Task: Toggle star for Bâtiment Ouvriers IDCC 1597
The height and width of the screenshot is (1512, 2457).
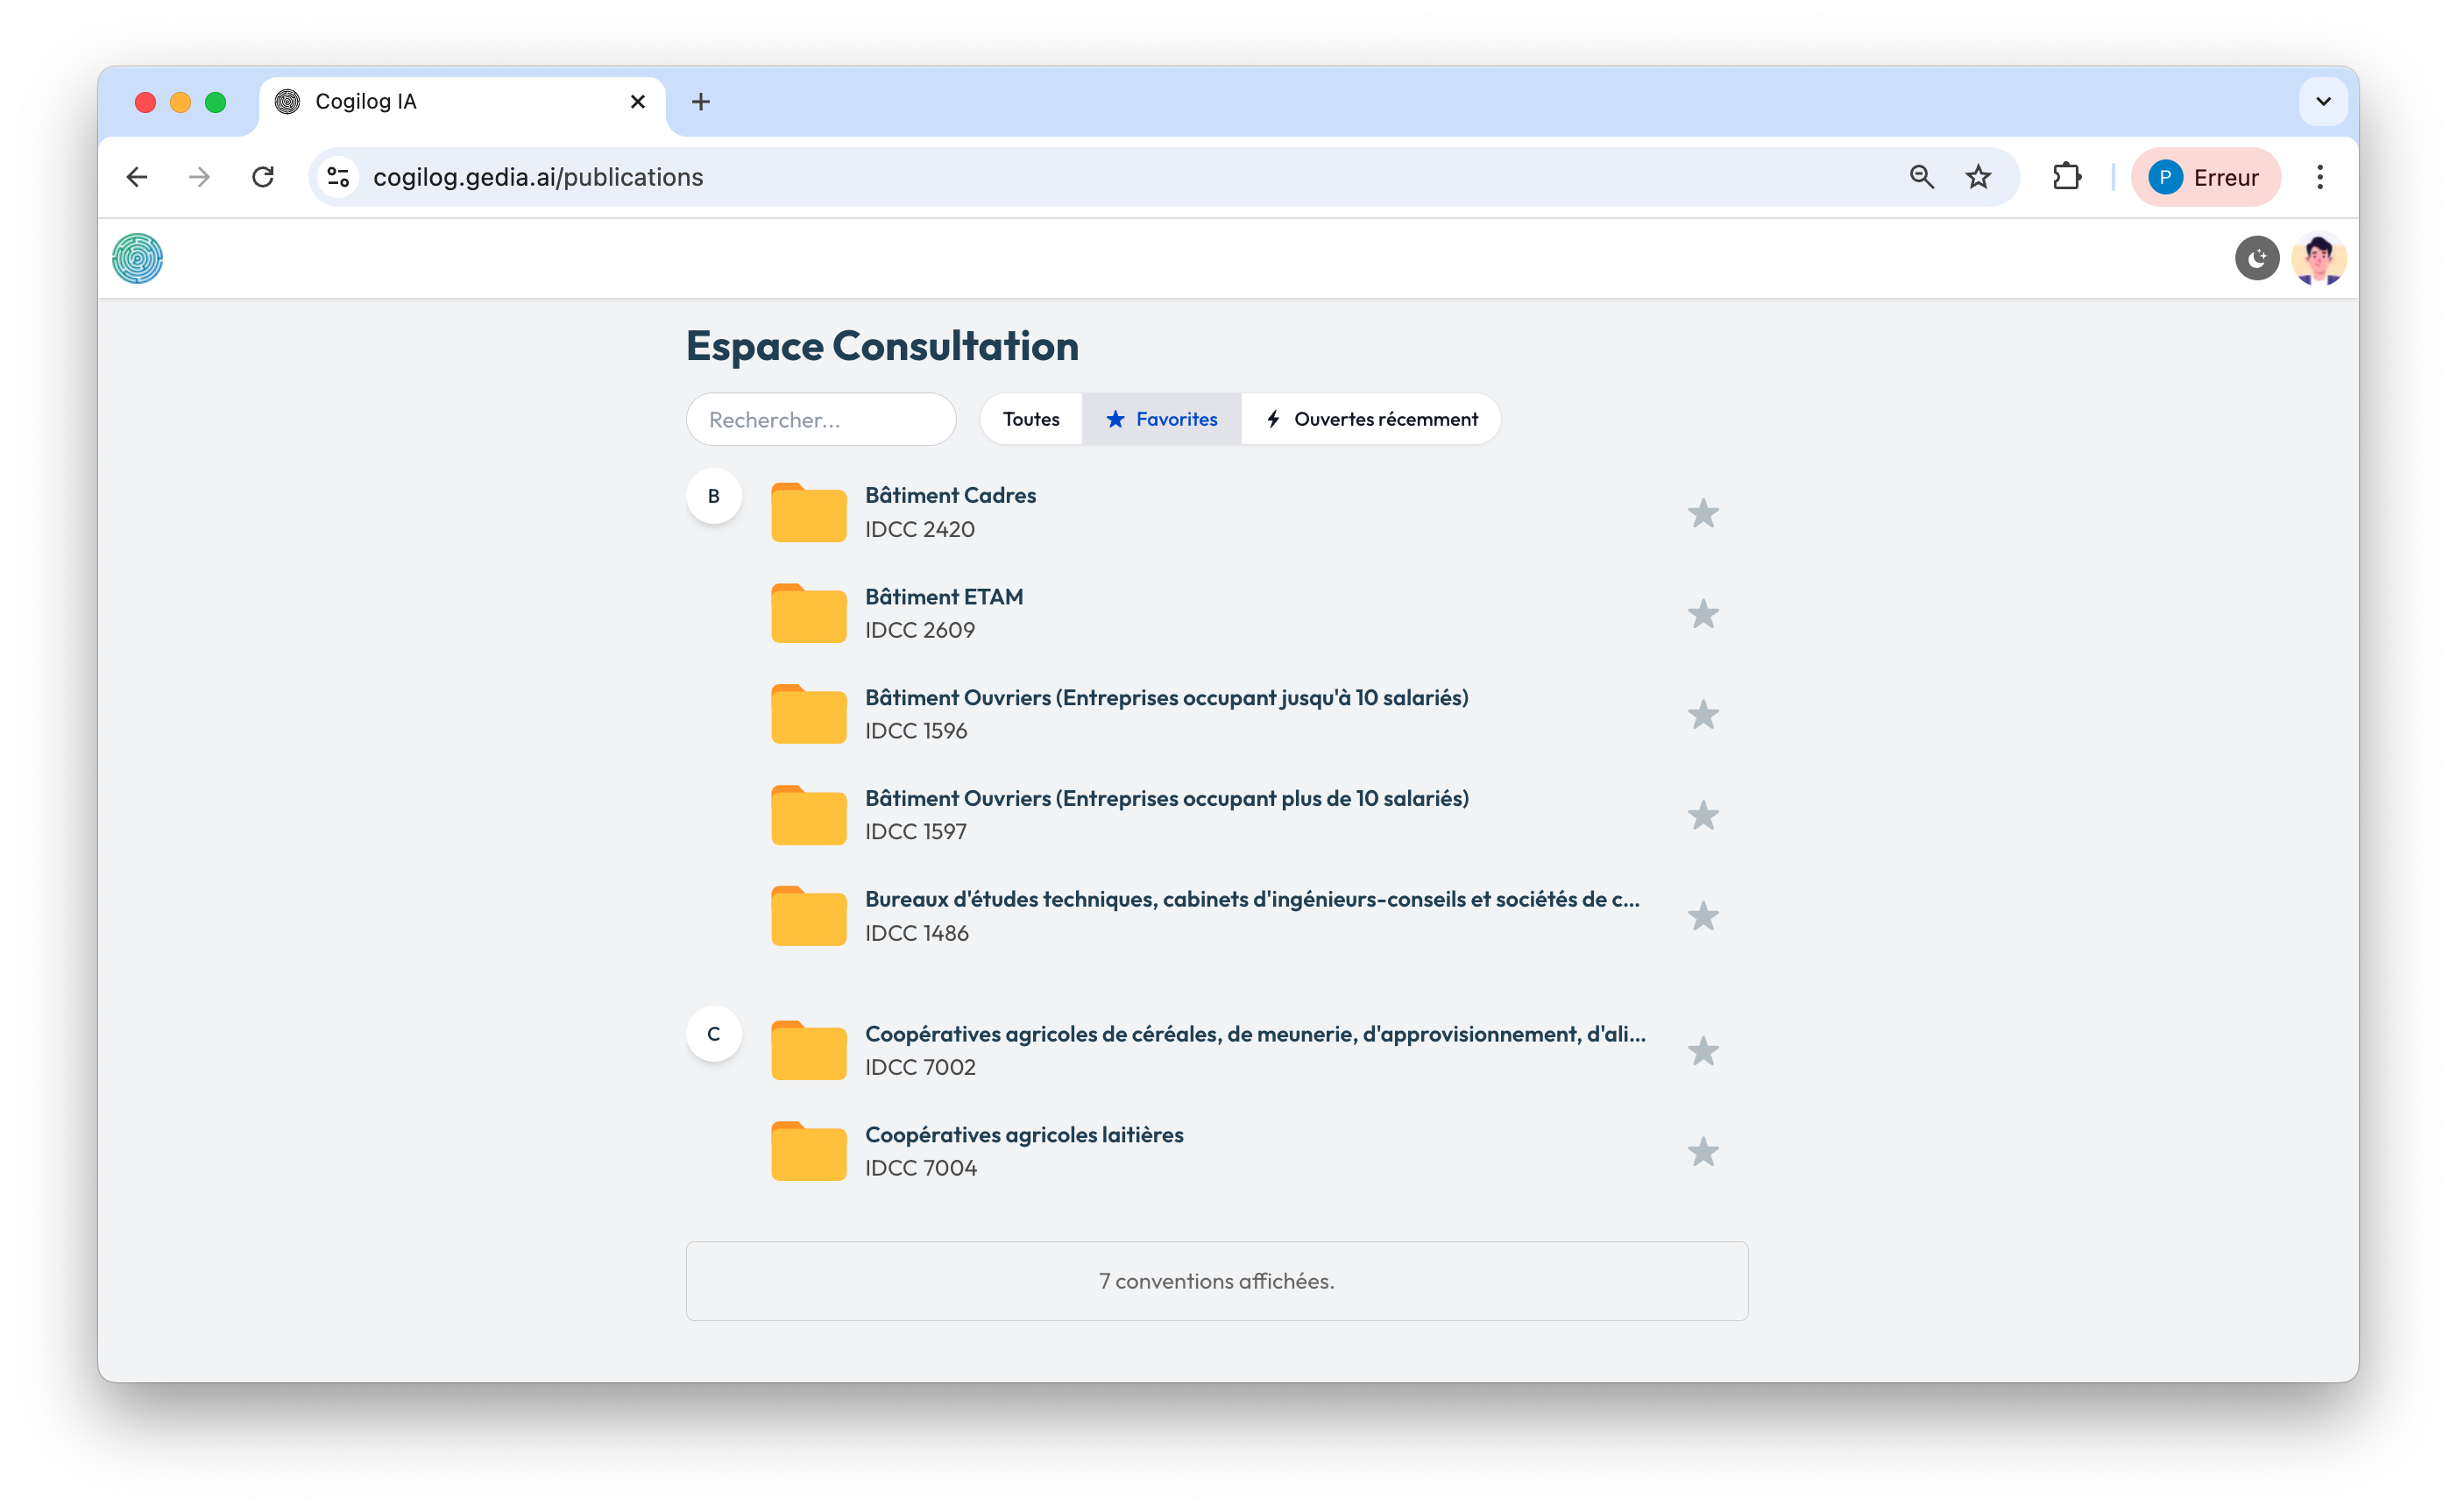Action: [1703, 816]
